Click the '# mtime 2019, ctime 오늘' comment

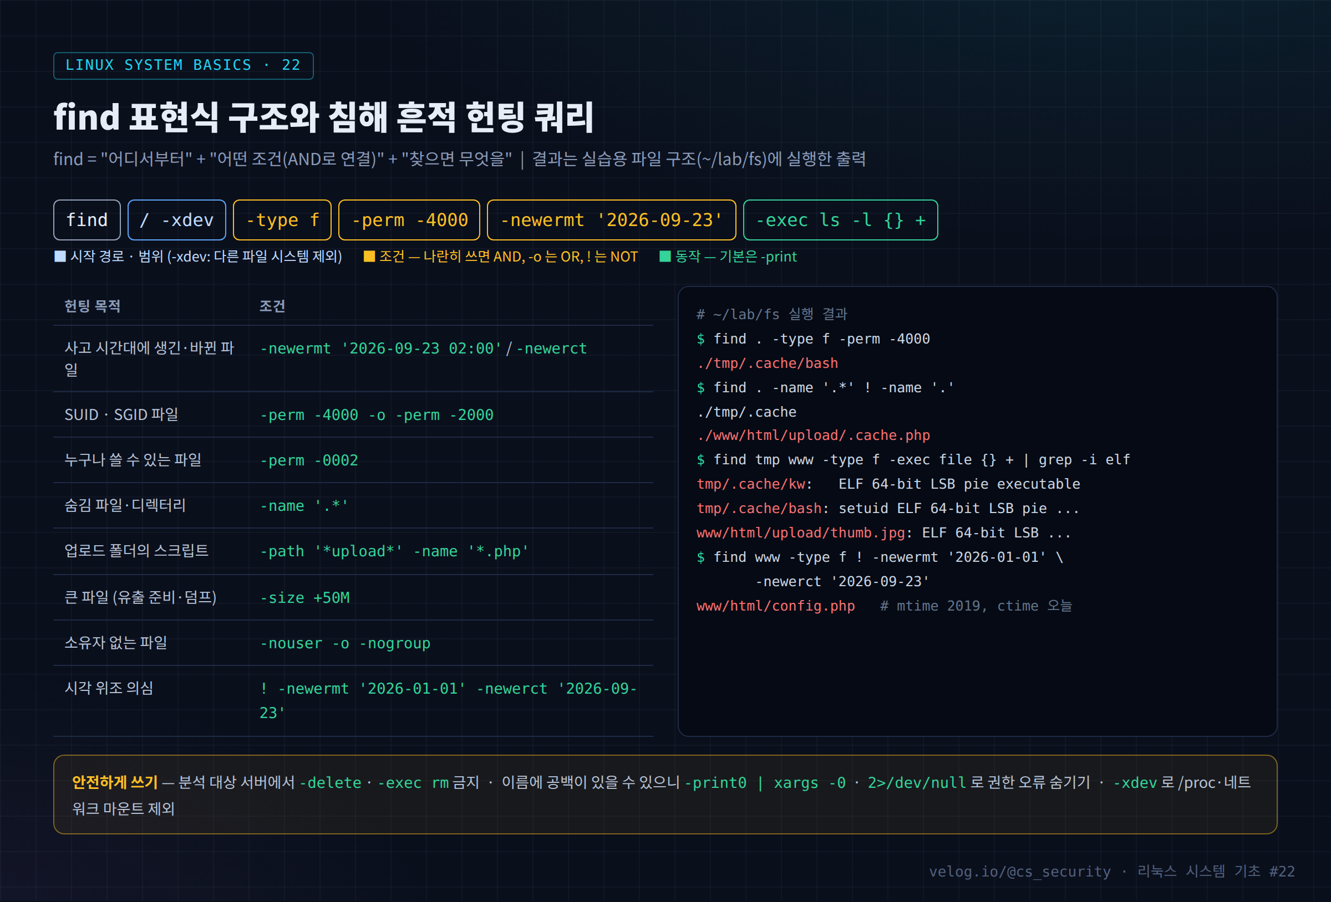click(976, 606)
